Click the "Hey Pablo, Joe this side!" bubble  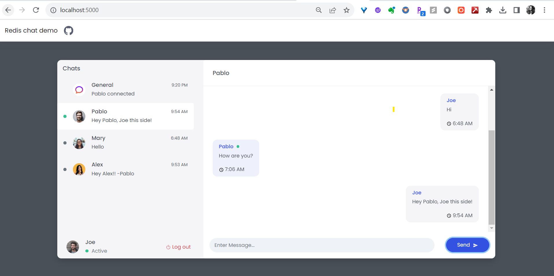(x=442, y=204)
